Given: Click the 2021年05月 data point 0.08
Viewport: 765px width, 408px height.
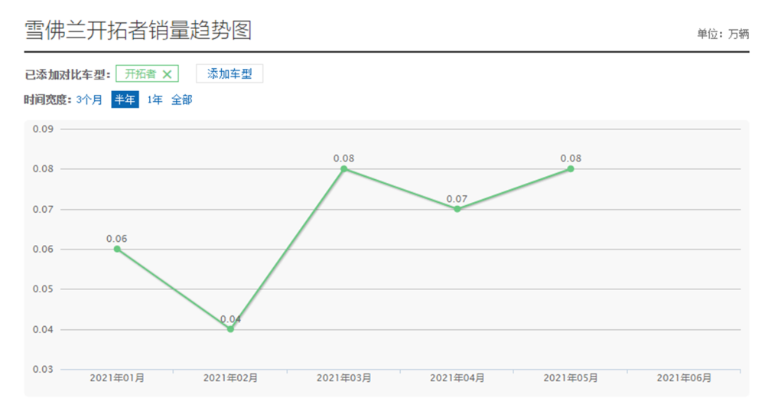Looking at the screenshot, I should coord(571,169).
